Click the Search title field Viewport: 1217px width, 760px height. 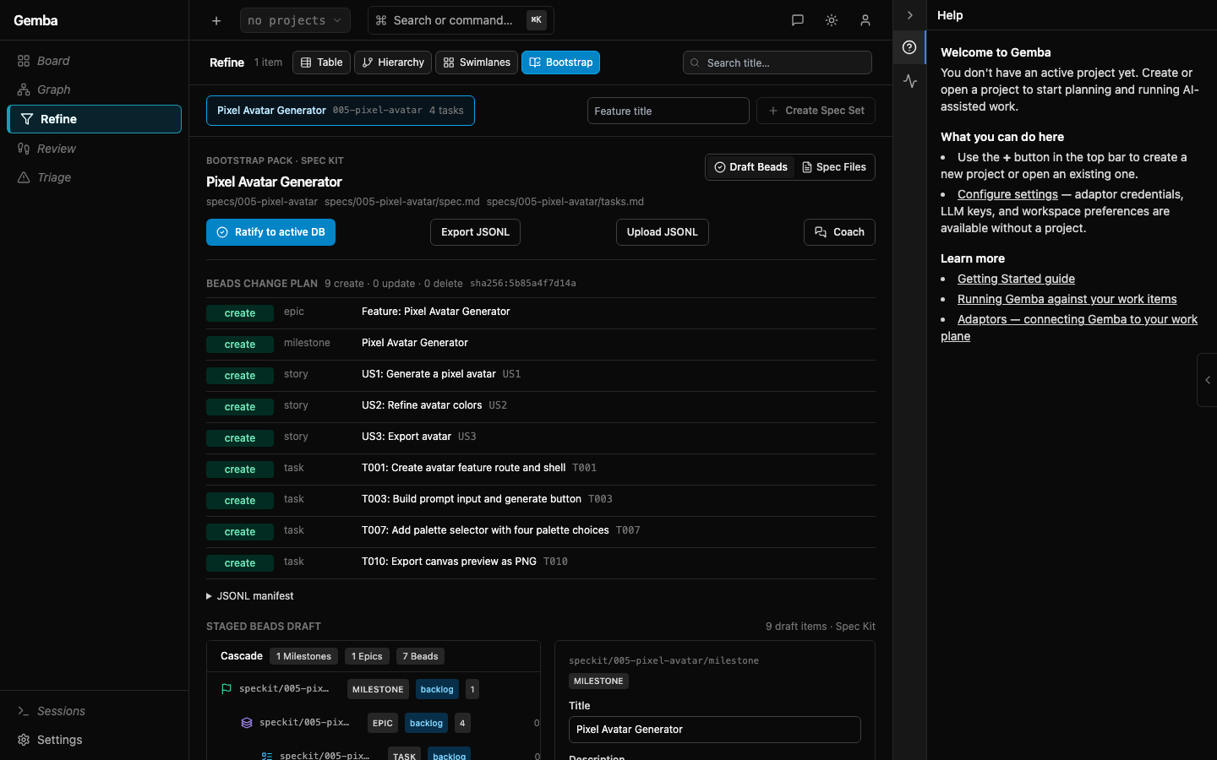(x=778, y=62)
